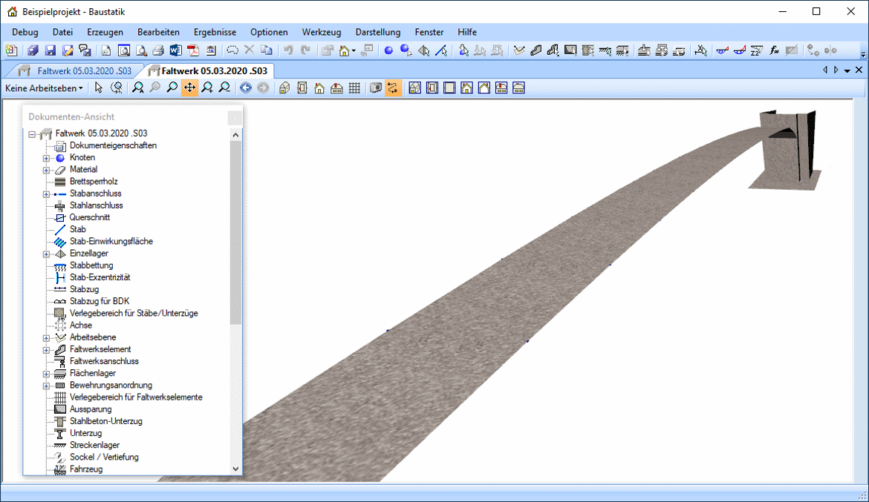This screenshot has width=869, height=502.
Task: Click the tree panel scrollbar down arrow
Action: 236,469
